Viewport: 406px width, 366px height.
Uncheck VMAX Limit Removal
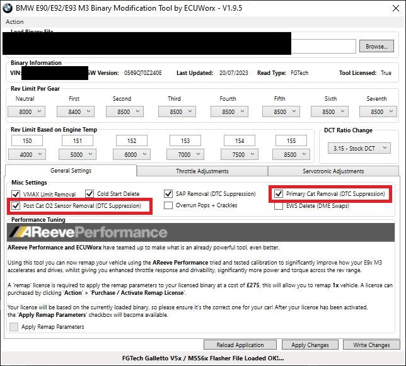coord(16,194)
